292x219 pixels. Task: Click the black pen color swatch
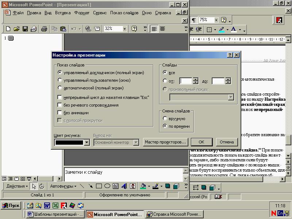[x=69, y=142]
